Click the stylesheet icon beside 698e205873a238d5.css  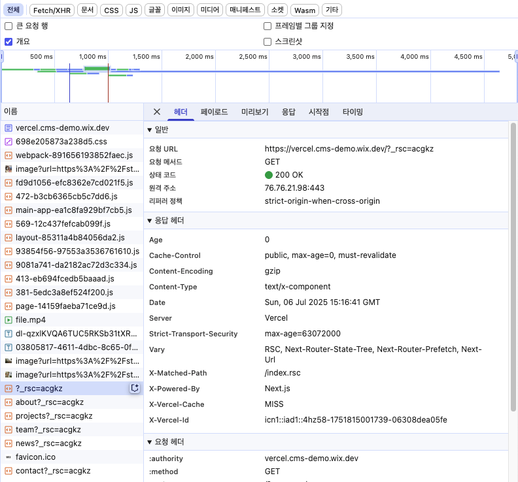tap(9, 142)
